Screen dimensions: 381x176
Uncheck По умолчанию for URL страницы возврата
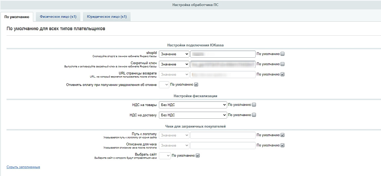(282, 74)
